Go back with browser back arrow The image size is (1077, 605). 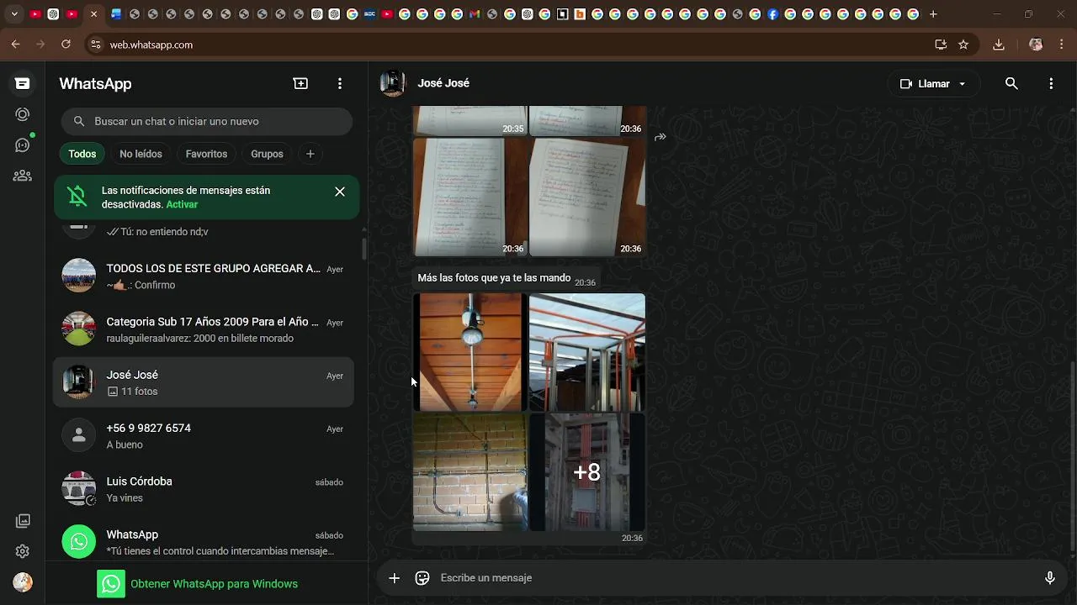pyautogui.click(x=15, y=45)
